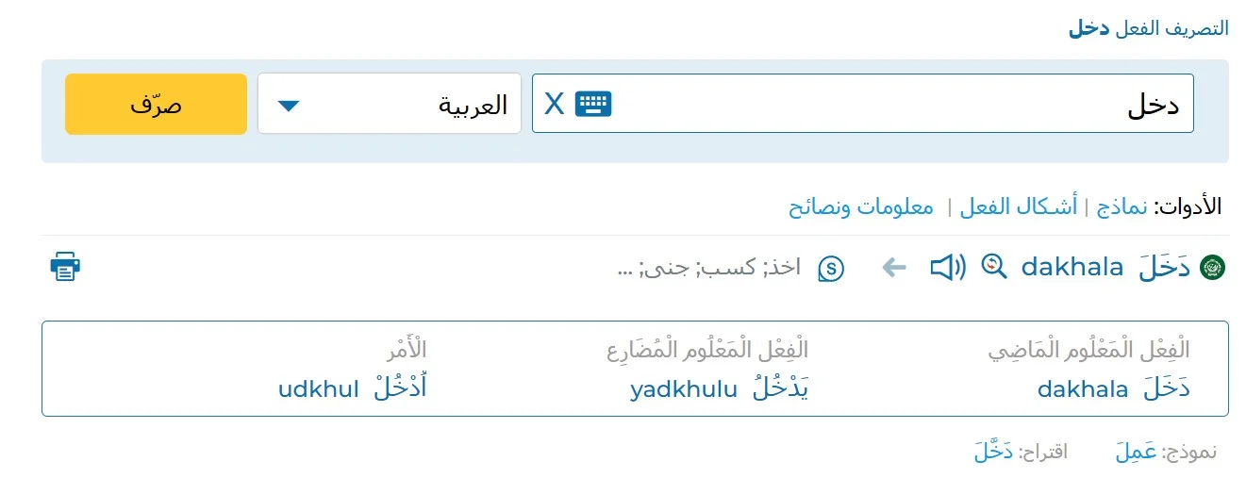1246x478 pixels.
Task: Click the present form yadkhulu
Action: pyautogui.click(x=684, y=389)
